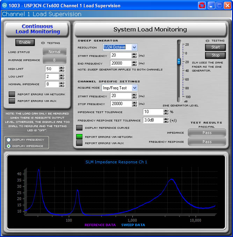The width and height of the screenshot is (233, 237).
Task: Click the SWEEP DATA legend label
Action: click(133, 225)
